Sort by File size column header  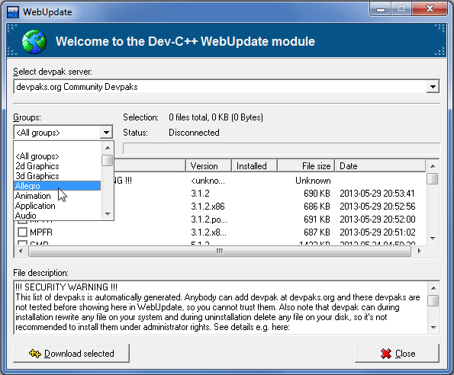point(306,166)
